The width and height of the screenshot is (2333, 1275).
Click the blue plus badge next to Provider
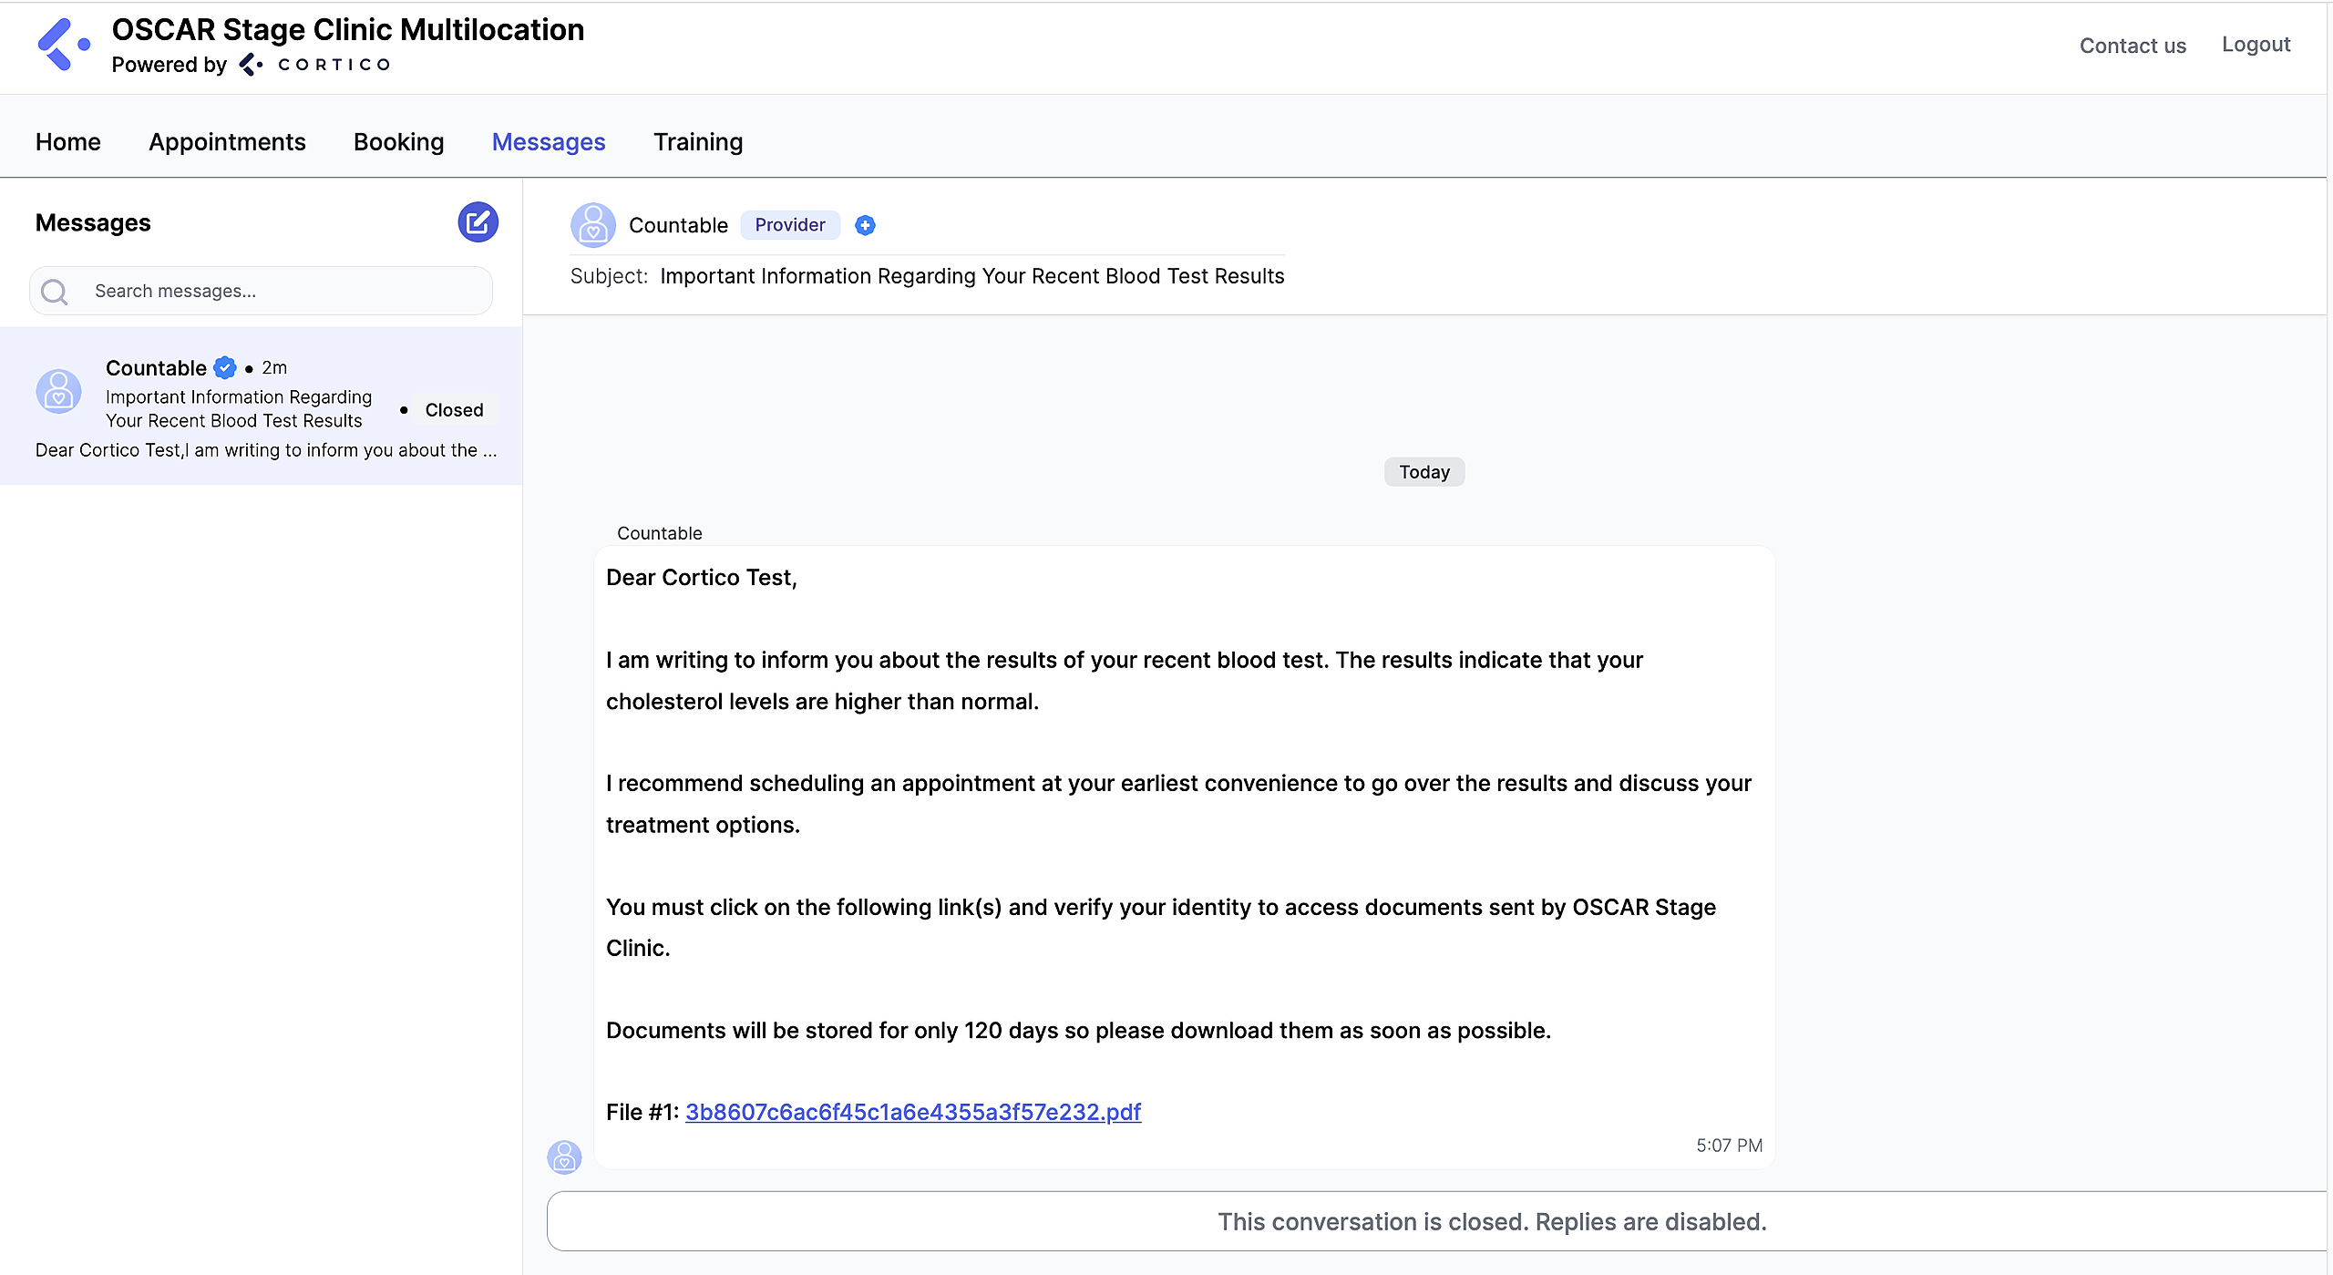[865, 225]
